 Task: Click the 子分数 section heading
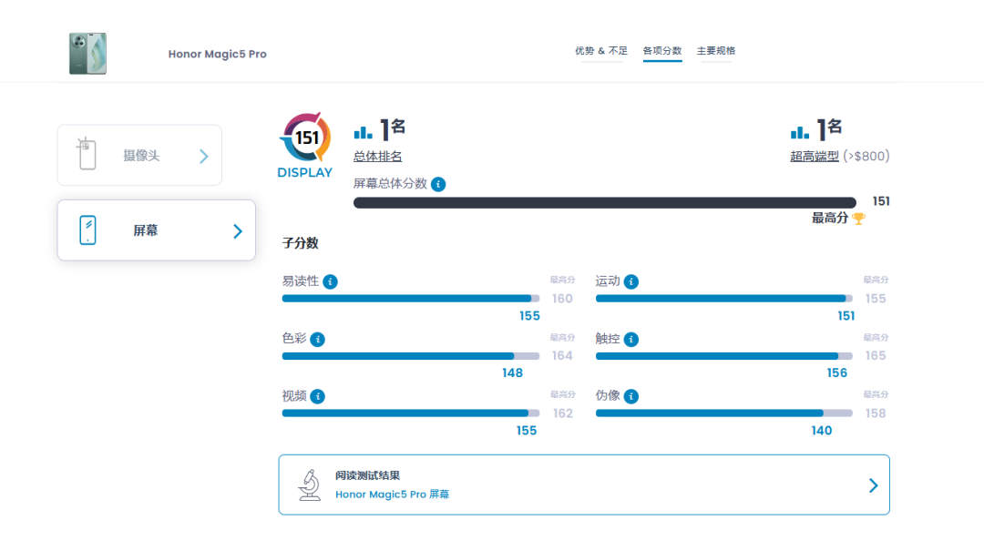(x=300, y=243)
